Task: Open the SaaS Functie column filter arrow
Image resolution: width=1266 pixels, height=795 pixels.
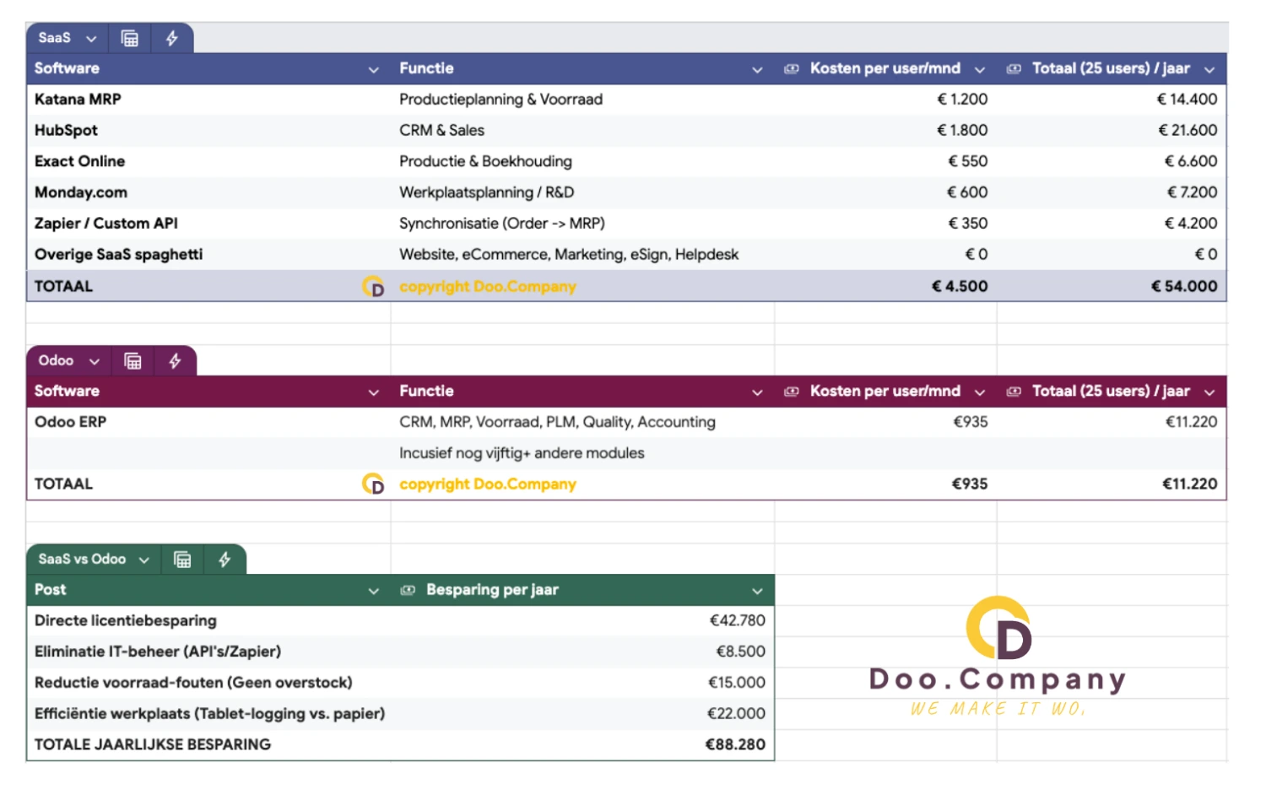Action: (x=757, y=70)
